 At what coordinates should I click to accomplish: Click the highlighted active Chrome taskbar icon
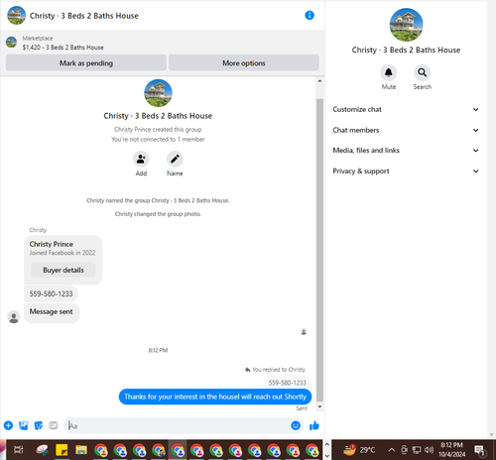coord(178,450)
